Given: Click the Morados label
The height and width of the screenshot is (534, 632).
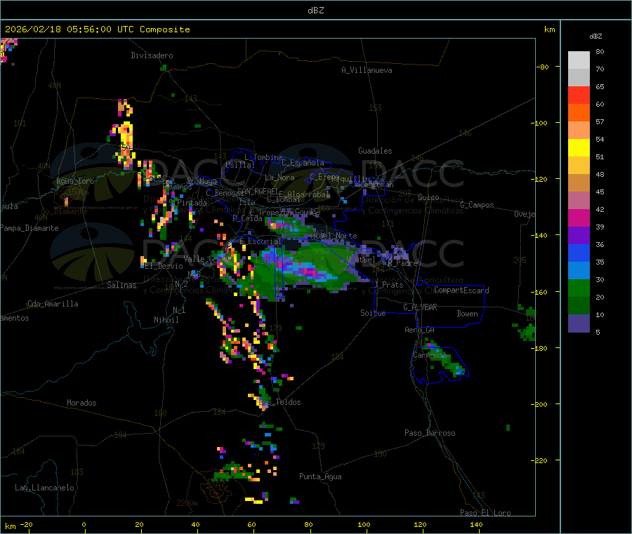Looking at the screenshot, I should (81, 403).
